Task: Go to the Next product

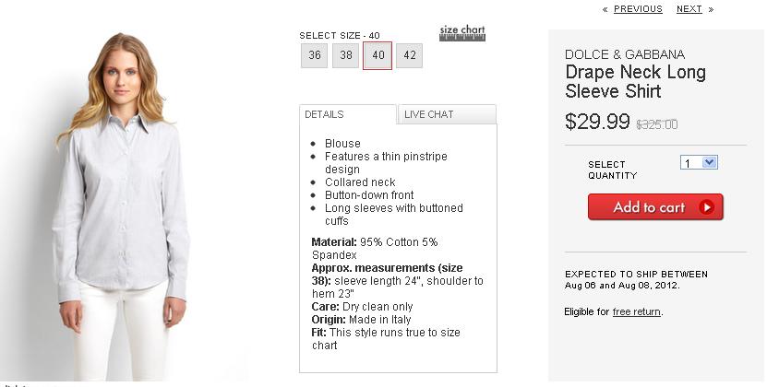Action: (x=689, y=9)
